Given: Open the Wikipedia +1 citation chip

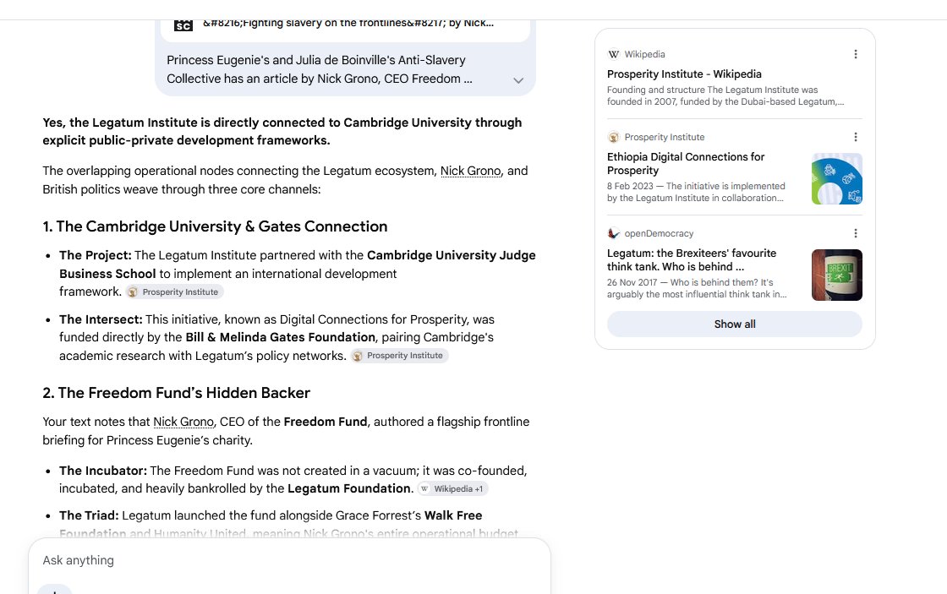Looking at the screenshot, I should (452, 489).
